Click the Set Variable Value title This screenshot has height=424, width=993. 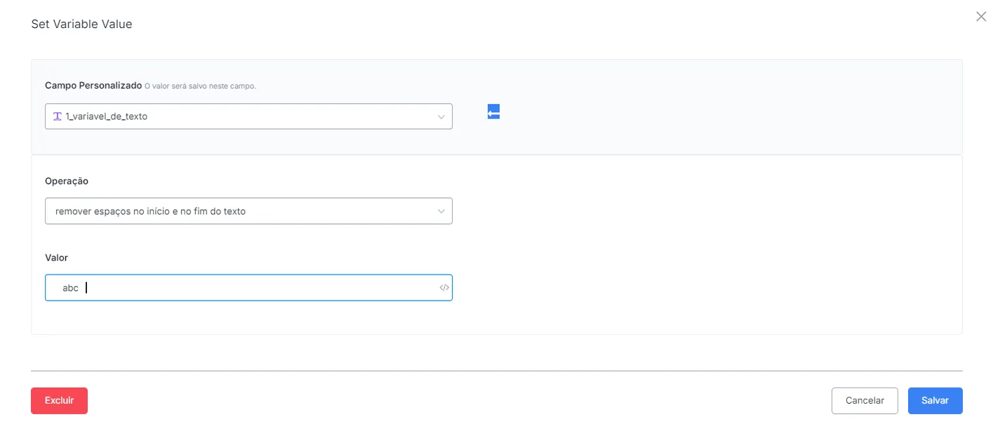point(81,24)
